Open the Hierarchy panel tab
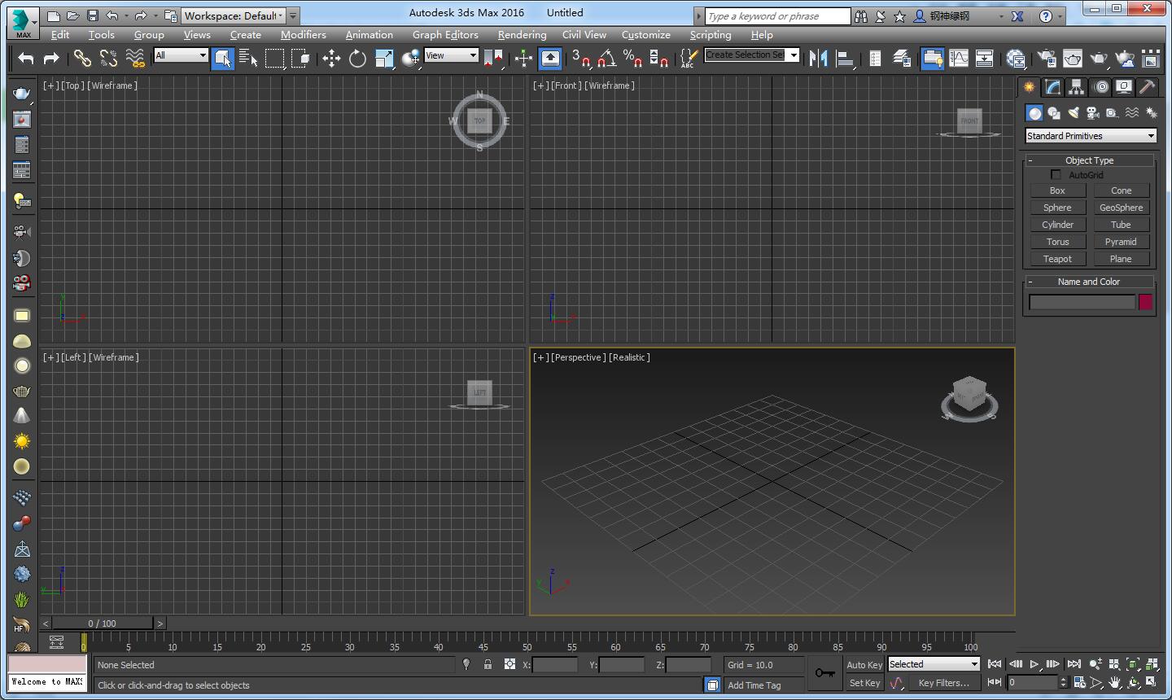Viewport: 1172px width, 700px height. coord(1077,87)
